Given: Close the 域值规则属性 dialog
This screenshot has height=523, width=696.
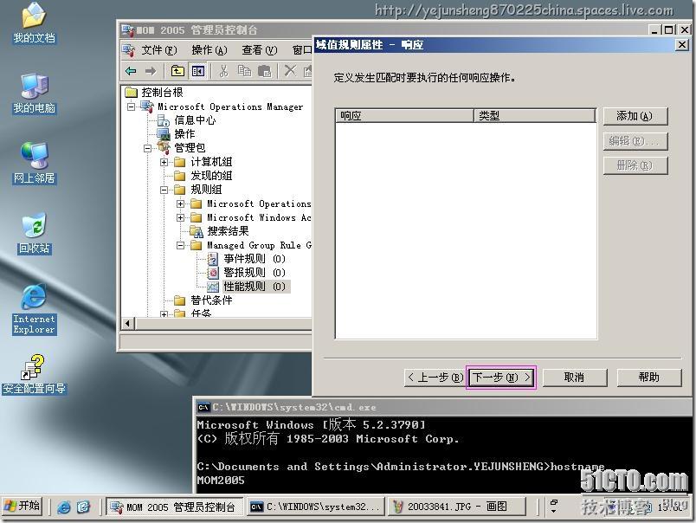Looking at the screenshot, I should pos(682,45).
